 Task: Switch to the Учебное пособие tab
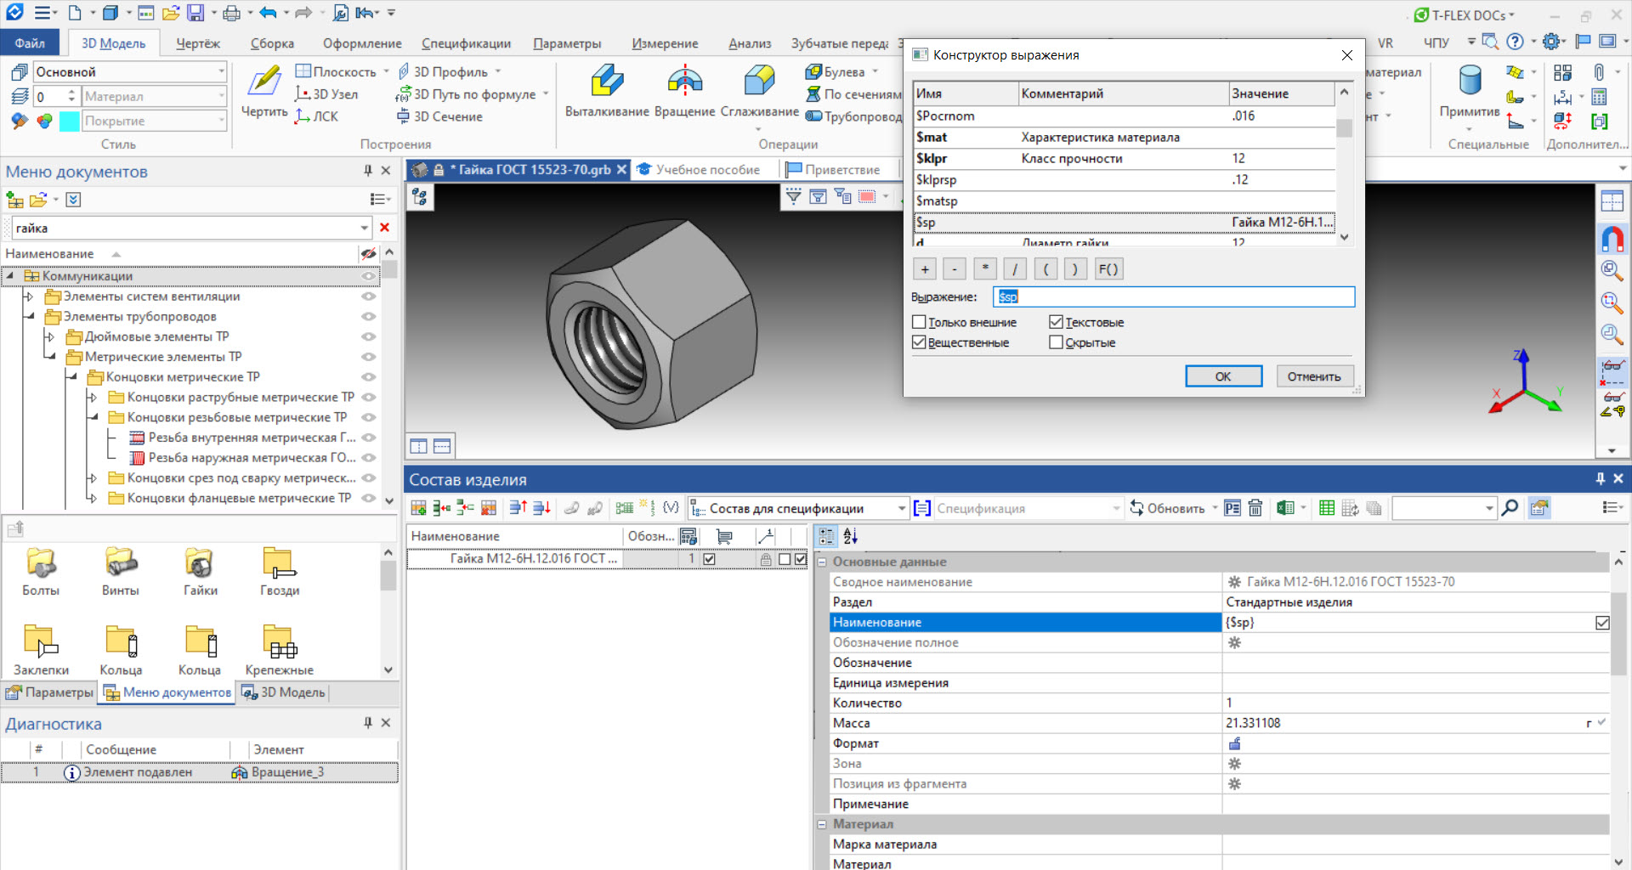click(707, 170)
